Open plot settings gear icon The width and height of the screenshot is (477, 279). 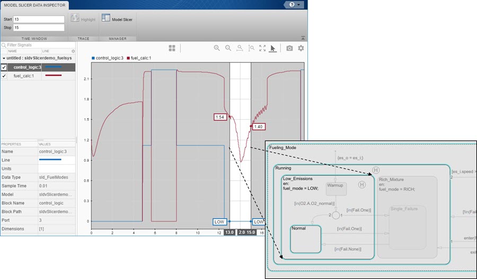301,48
